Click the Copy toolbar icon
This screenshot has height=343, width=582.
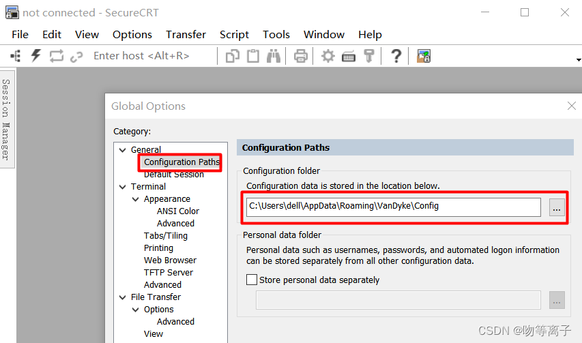(233, 56)
